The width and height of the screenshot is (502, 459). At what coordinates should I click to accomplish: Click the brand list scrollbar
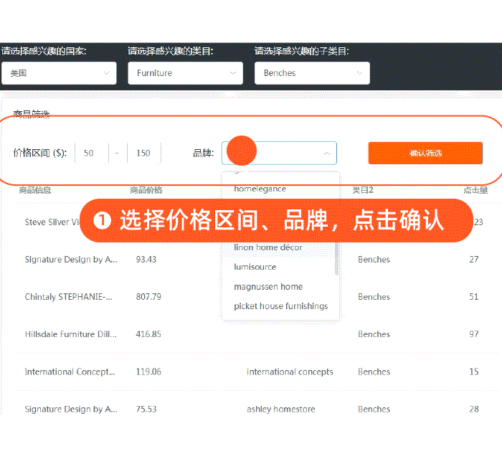336,259
